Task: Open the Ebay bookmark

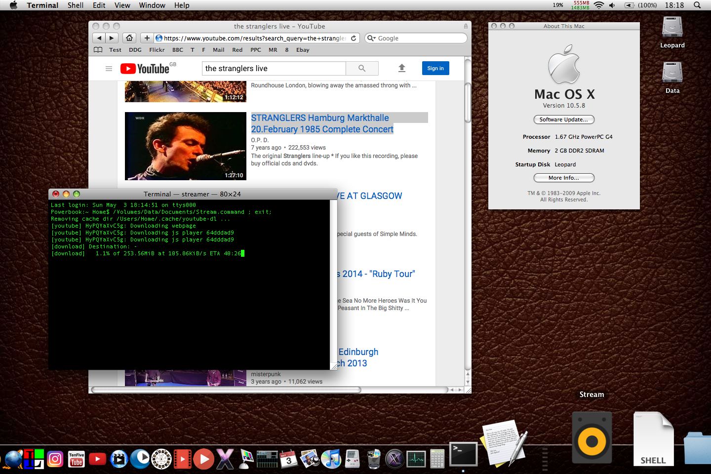Action: coord(303,50)
